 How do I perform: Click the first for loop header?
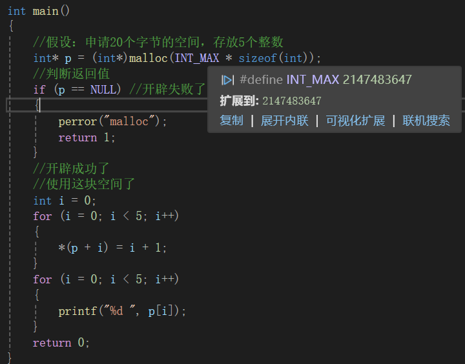(x=106, y=216)
